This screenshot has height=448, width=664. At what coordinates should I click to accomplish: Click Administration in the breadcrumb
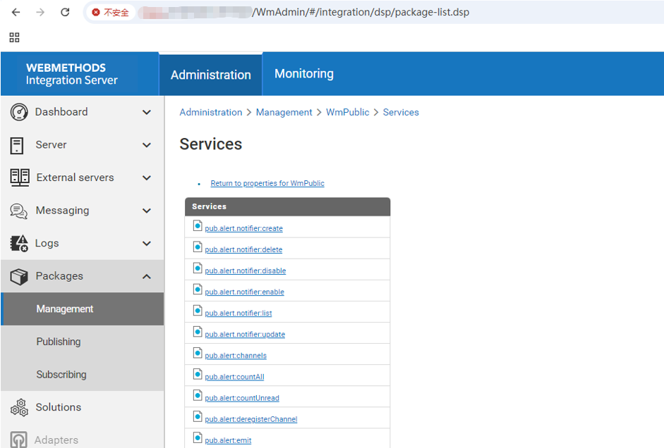pos(211,113)
